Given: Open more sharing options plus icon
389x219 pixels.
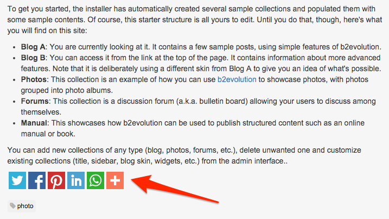Looking at the screenshot, I should 115,180.
